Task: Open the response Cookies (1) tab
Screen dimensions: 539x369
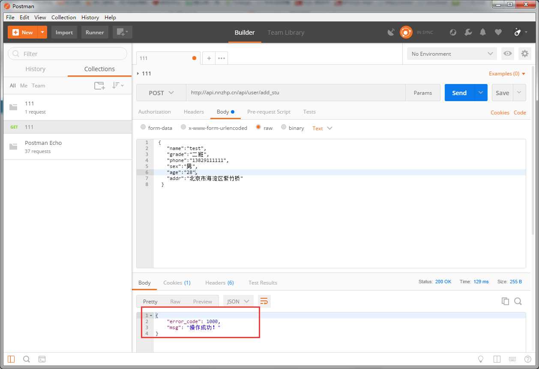Action: coord(177,283)
